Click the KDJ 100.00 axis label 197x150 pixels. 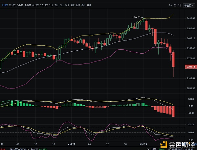pos(191,124)
